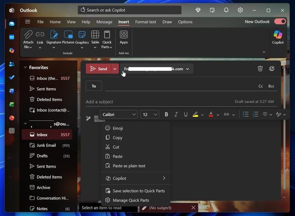Turn off the New Outlook toggle
This screenshot has height=216, width=295.
point(280,22)
